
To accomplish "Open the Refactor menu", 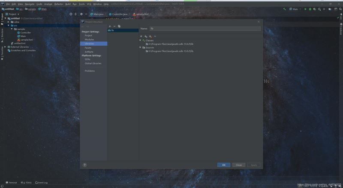I will [59, 4].
